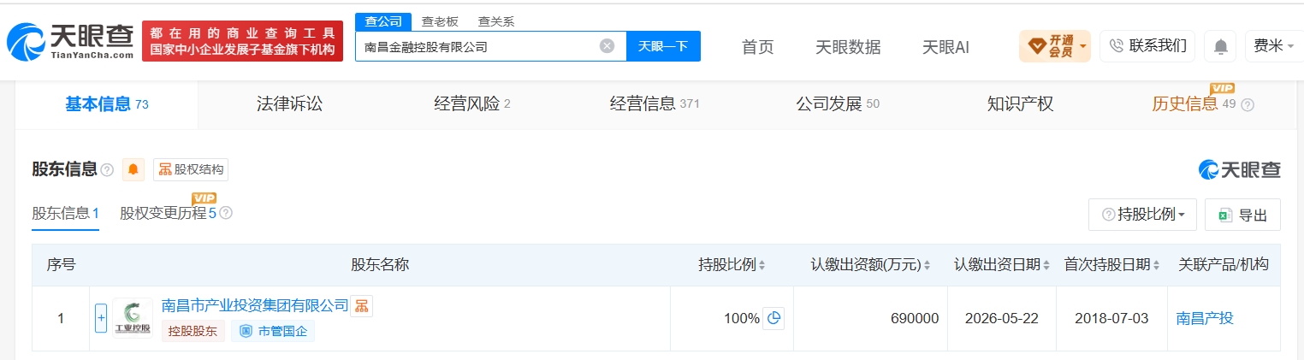Sort by 认缴出资额 column

(x=870, y=265)
